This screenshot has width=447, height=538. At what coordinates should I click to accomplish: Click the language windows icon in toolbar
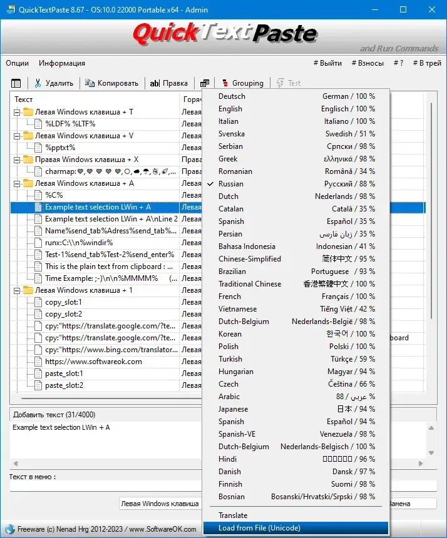[x=205, y=83]
